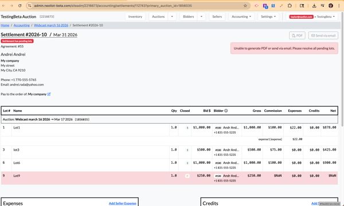Click the Settlement has pending lots badge

[17, 41]
